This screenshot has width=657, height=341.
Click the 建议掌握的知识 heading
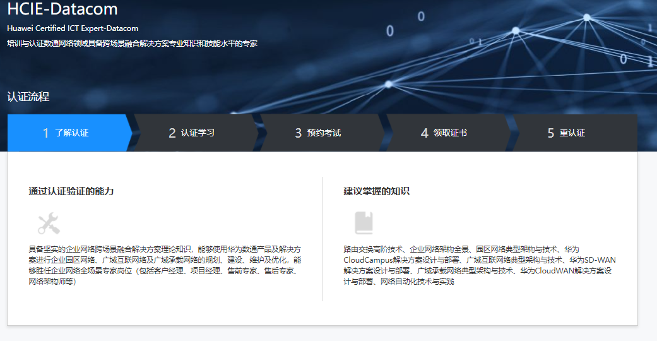pos(376,191)
